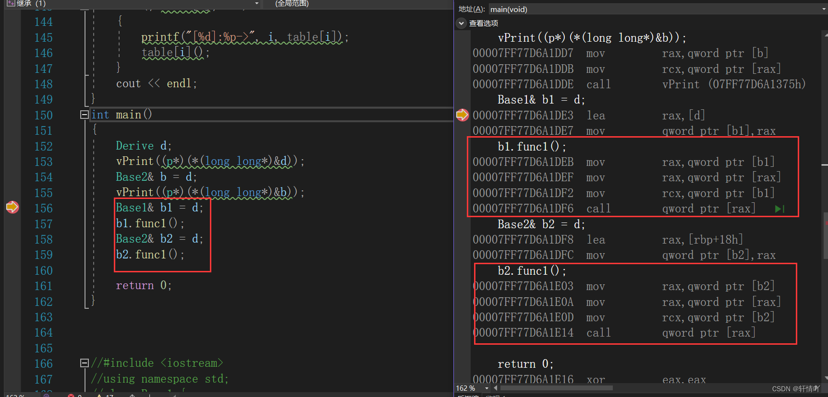This screenshot has width=828, height=397.
Task: Click the left scroll arrow of disassembly horizontal scrollbar
Action: coord(496,388)
